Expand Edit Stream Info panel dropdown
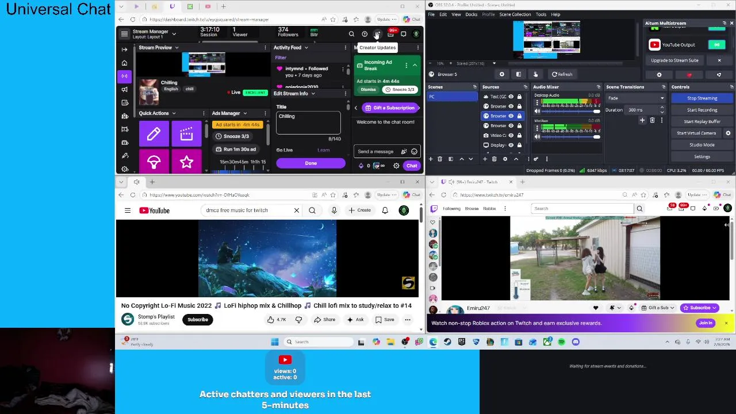 (313, 94)
